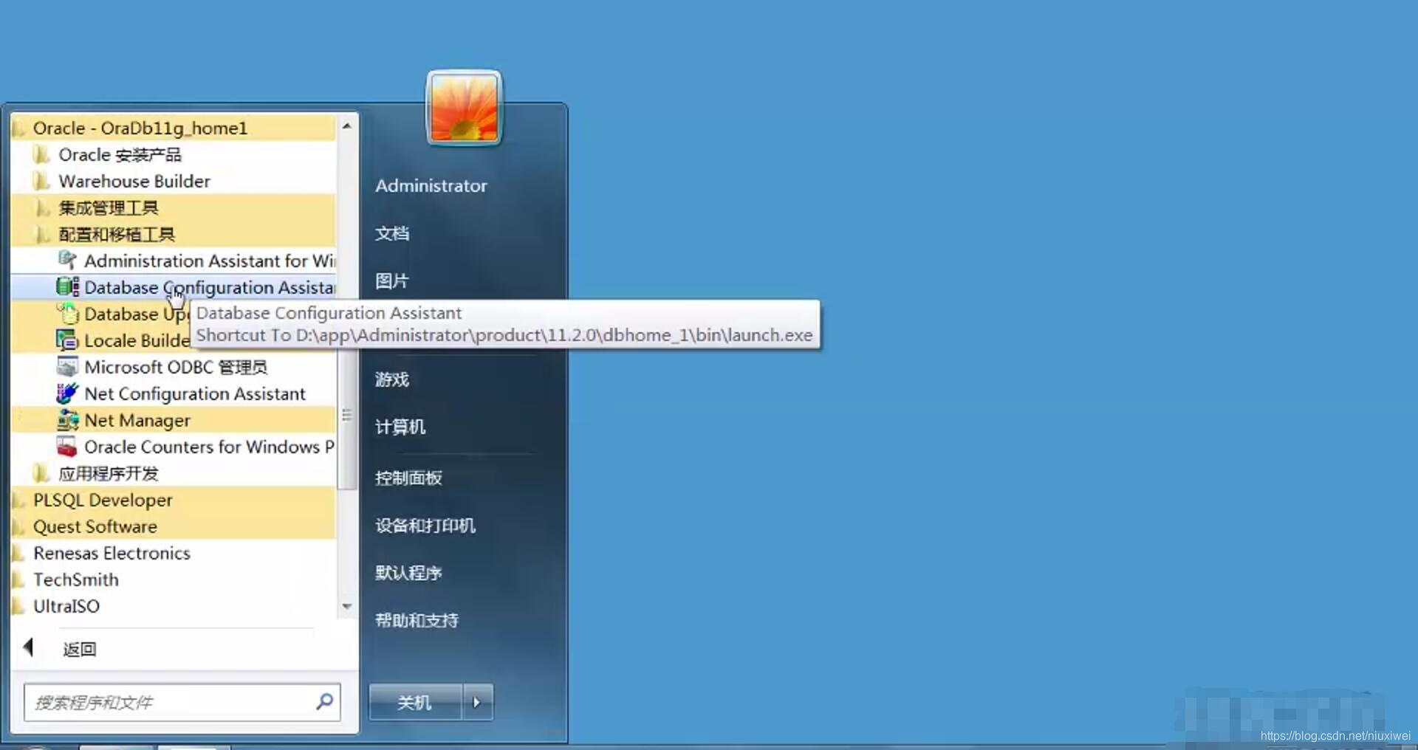Click the 关机 shutdown button
1418x750 pixels.
pyautogui.click(x=416, y=702)
